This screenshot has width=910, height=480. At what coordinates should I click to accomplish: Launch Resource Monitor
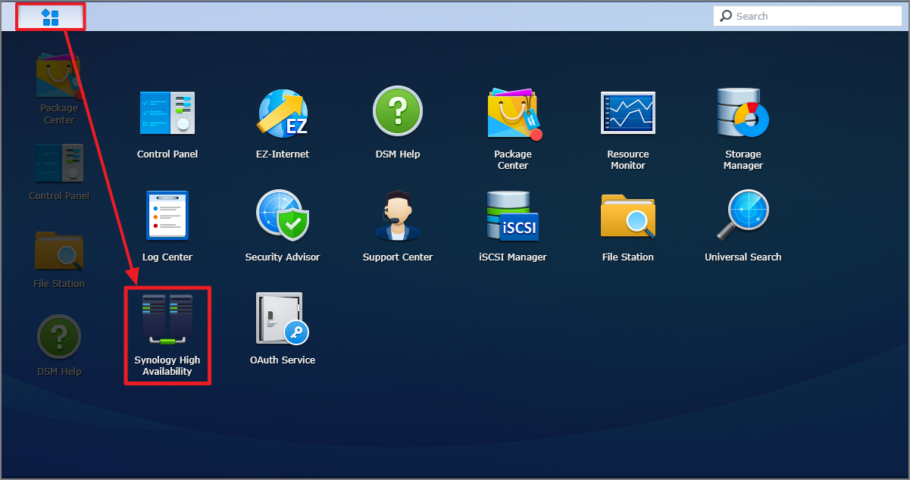point(628,114)
